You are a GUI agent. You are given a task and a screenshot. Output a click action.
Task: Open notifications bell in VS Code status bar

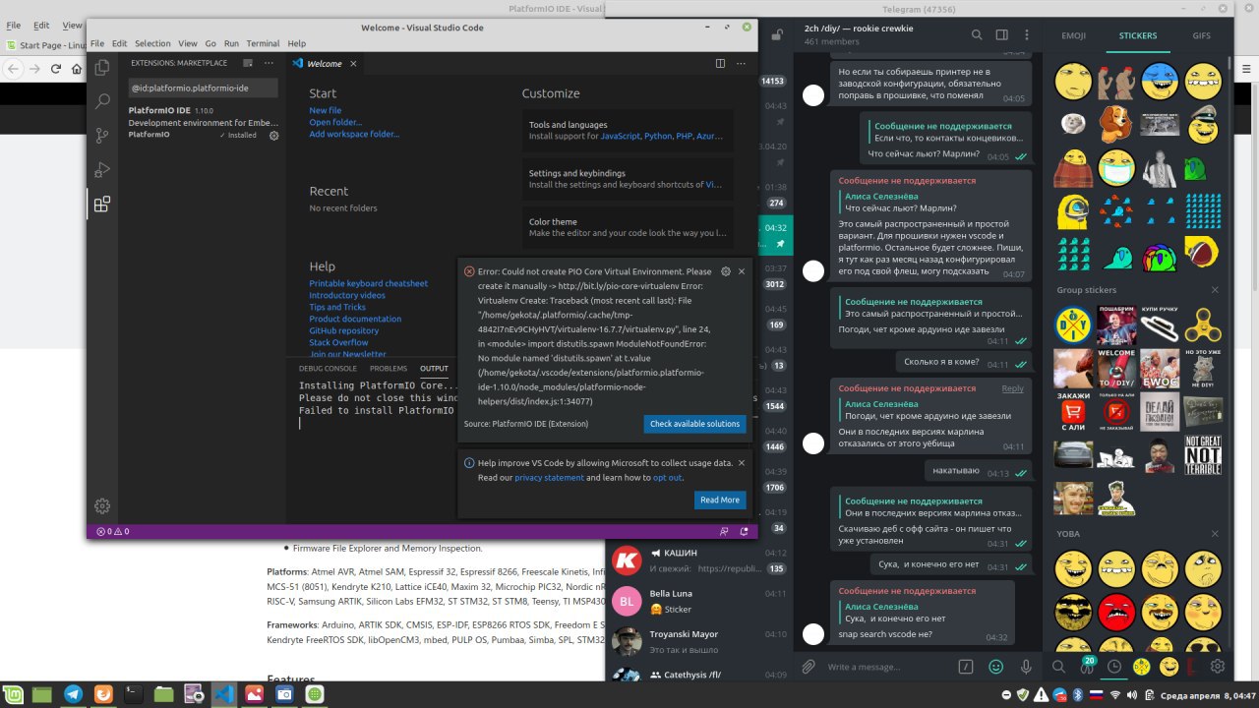click(745, 531)
